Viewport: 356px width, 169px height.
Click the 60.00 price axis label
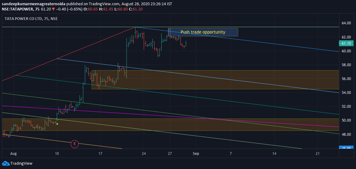(x=346, y=51)
